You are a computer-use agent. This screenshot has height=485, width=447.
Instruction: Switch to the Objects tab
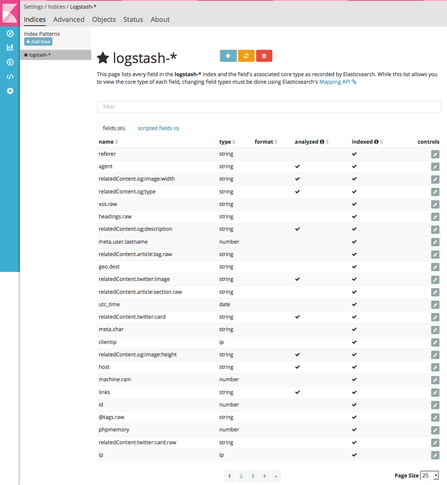click(x=104, y=20)
